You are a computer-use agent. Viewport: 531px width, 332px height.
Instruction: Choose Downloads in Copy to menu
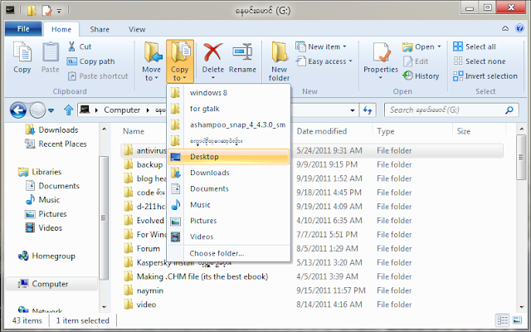229,173
